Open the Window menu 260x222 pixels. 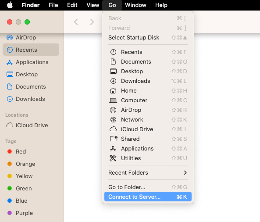[x=135, y=5]
